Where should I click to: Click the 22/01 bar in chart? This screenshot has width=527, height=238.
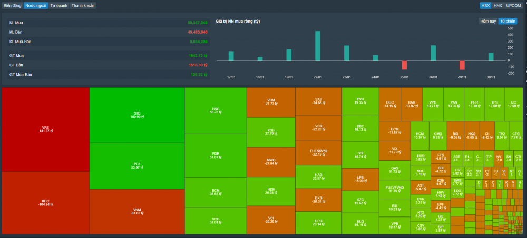coord(318,46)
